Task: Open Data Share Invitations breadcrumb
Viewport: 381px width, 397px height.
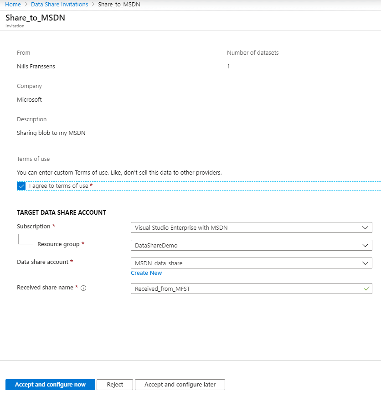Action: 60,4
